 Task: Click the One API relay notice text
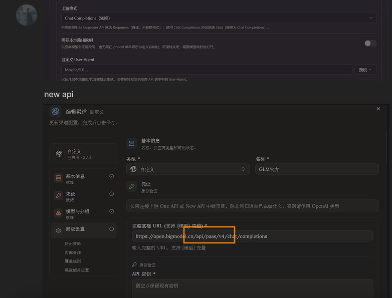pyautogui.click(x=235, y=206)
